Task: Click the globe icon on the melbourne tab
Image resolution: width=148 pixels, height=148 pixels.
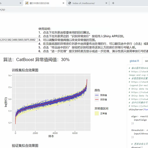Action: (70, 3)
